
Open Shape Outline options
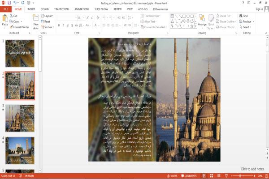226,21
